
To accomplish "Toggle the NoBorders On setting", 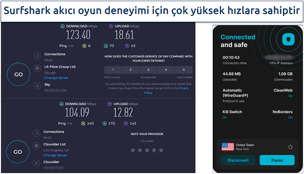I will (290, 118).
